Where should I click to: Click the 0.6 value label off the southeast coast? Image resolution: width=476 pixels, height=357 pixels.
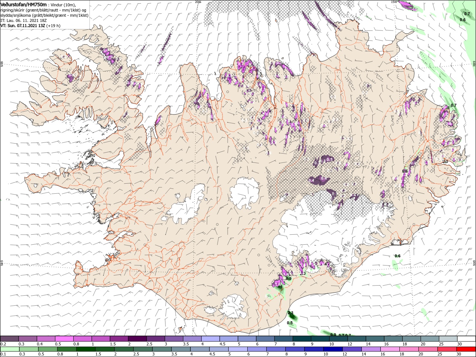(x=398, y=256)
